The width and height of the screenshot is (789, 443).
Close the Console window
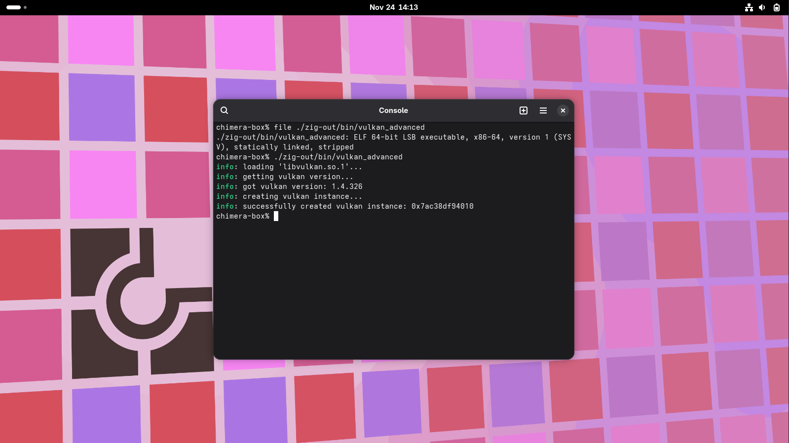point(563,111)
